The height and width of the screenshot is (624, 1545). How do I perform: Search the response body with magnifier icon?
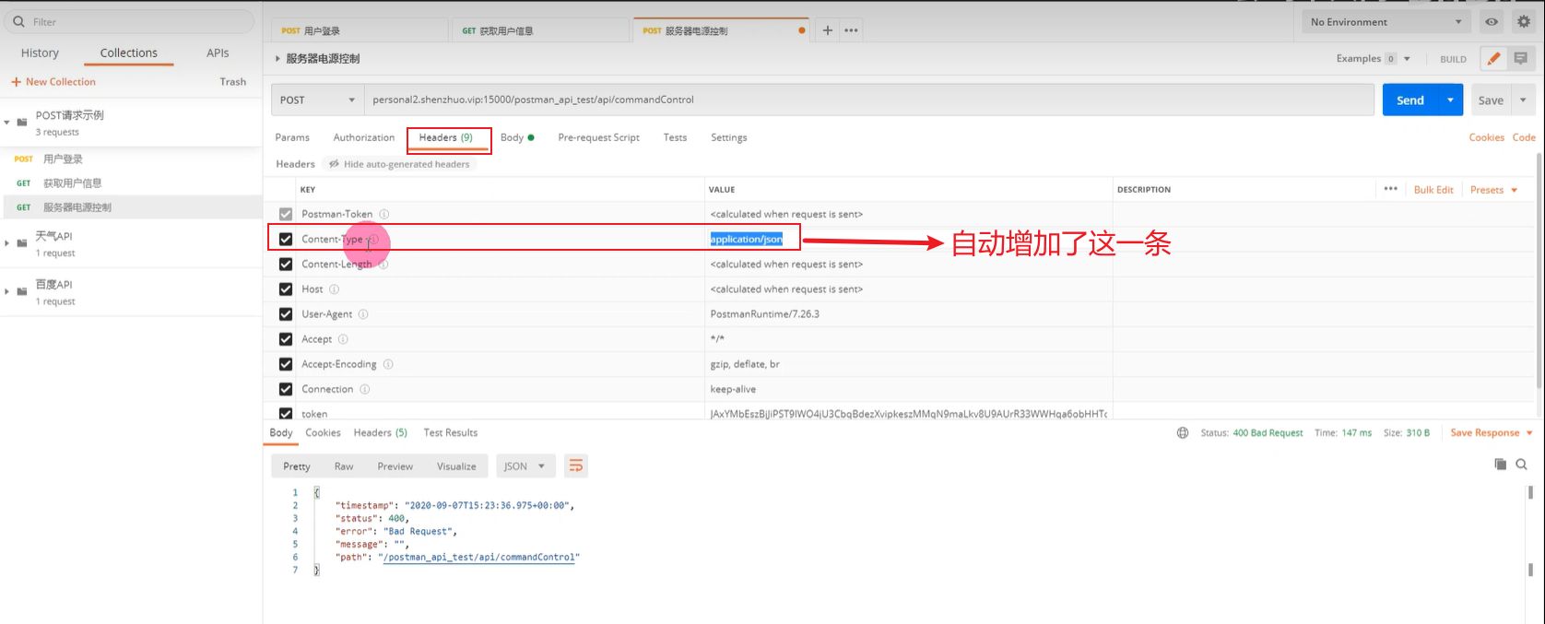(x=1521, y=465)
